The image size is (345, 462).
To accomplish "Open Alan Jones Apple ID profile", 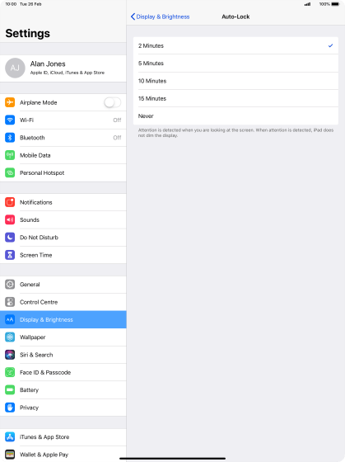I will click(x=63, y=68).
